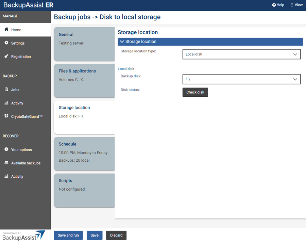Click the Home house icon in sidebar
Viewport: 306px width, 242px height.
[x=6, y=29]
